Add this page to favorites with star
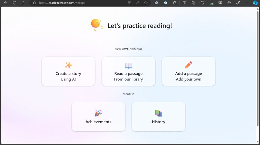 [x=146, y=3]
